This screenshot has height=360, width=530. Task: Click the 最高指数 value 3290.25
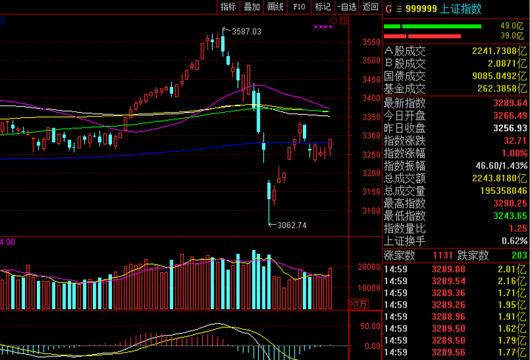(x=510, y=204)
